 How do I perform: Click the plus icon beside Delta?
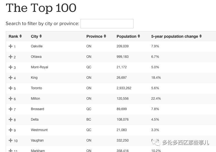click(x=10, y=120)
